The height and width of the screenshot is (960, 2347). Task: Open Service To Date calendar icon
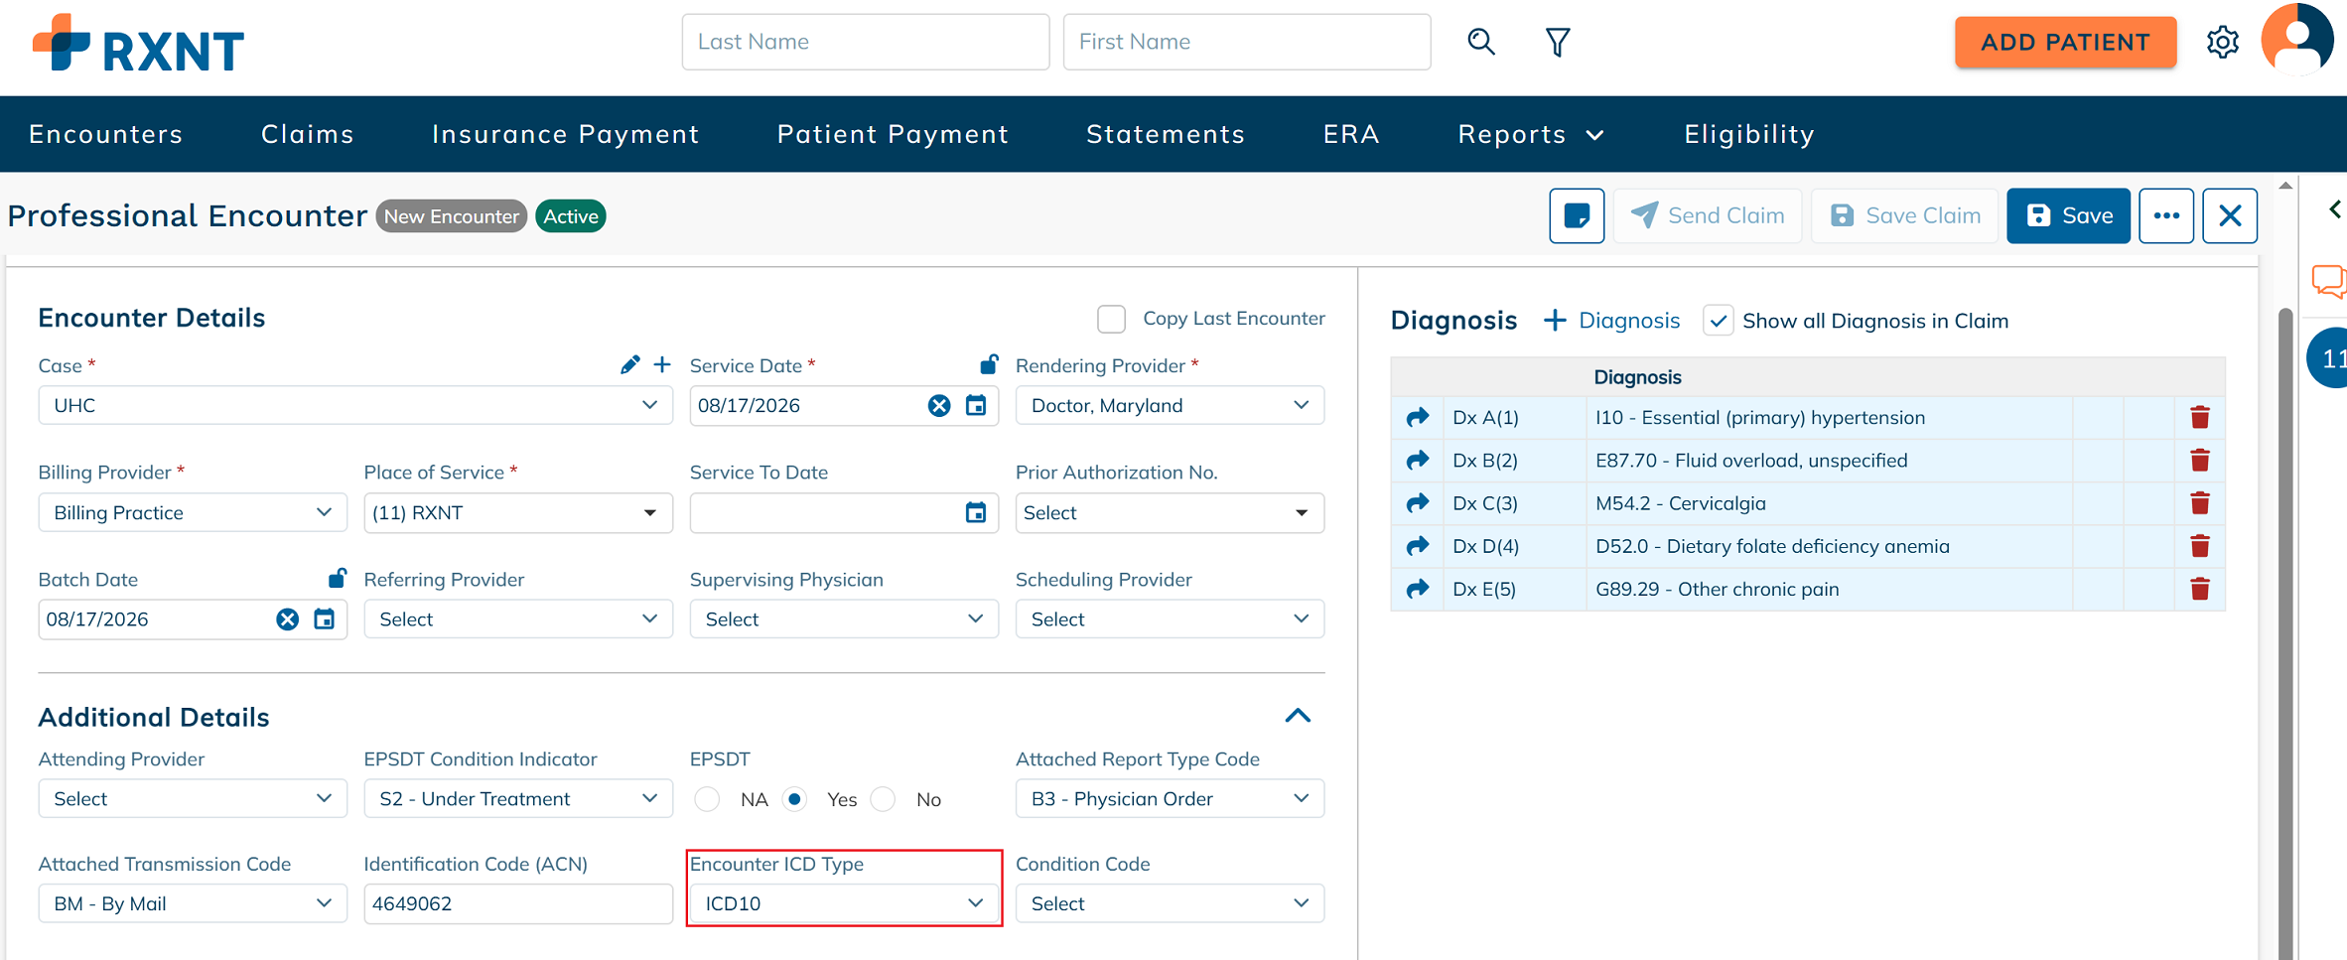pos(976,512)
